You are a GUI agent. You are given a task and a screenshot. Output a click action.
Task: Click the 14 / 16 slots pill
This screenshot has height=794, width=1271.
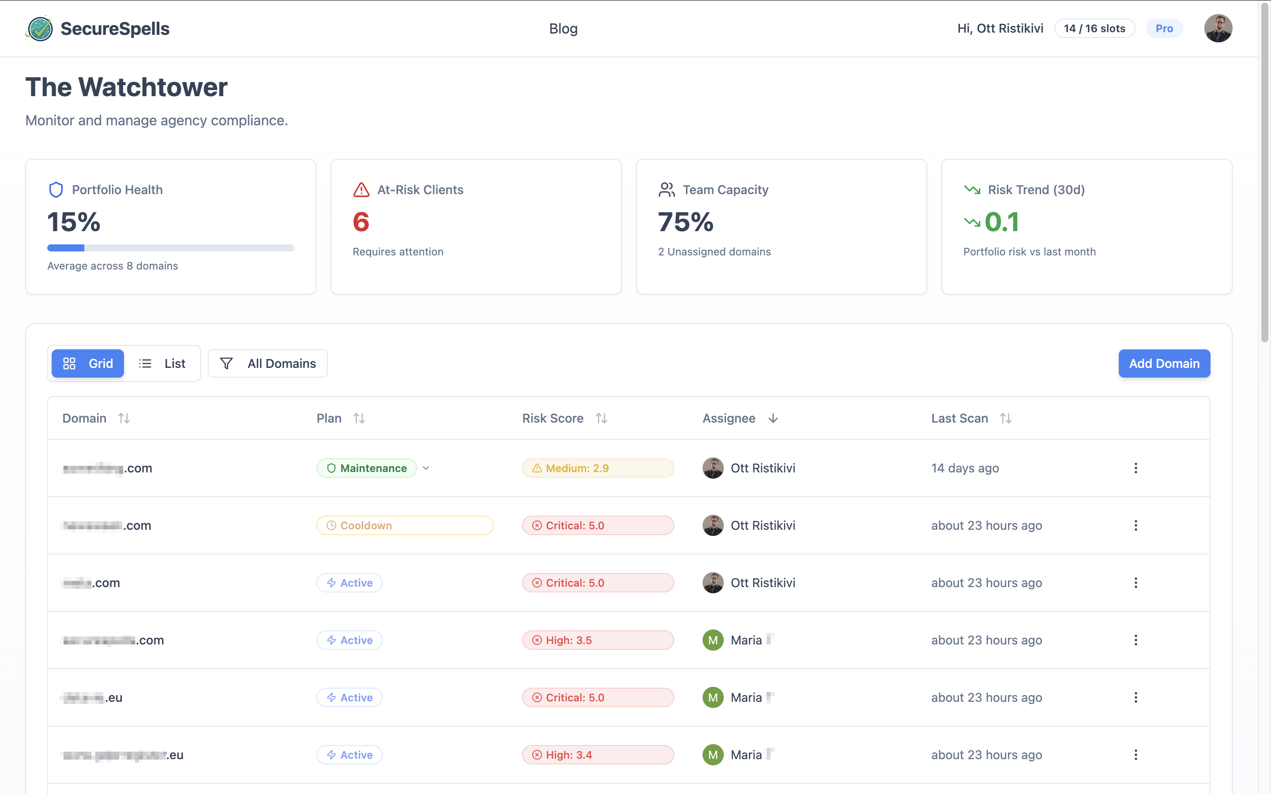click(x=1094, y=28)
